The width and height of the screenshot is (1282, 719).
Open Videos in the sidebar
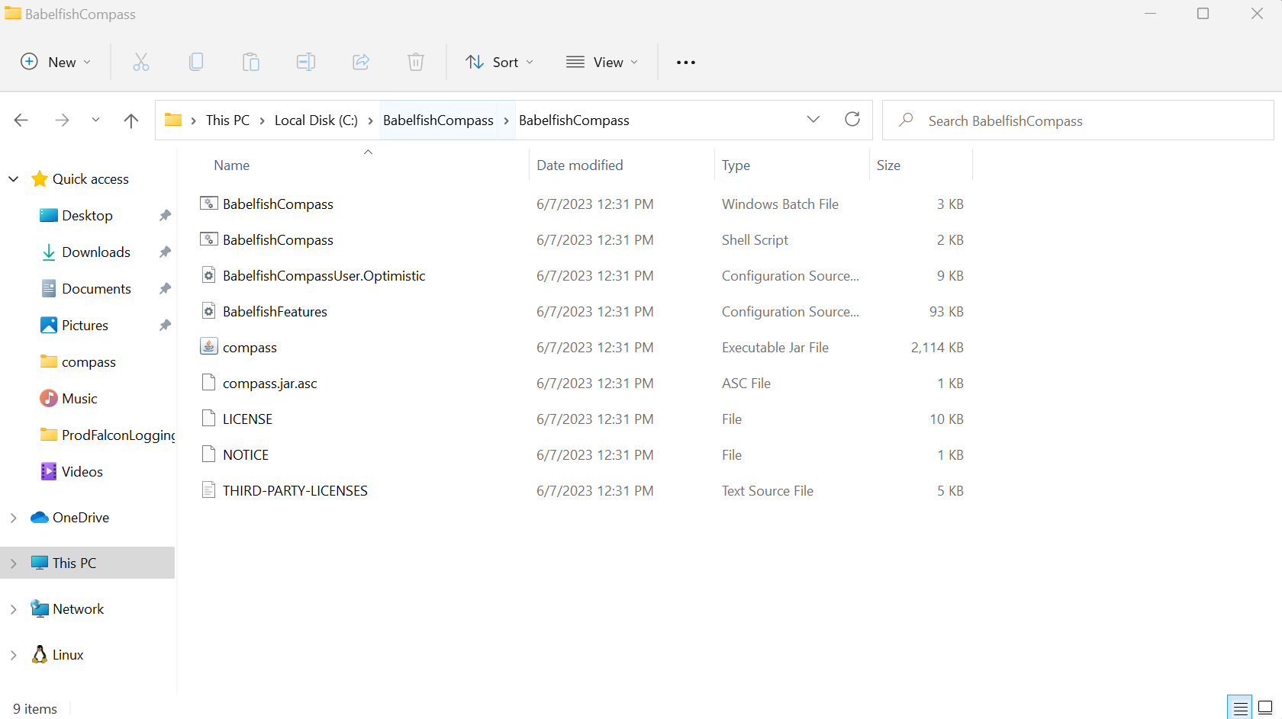(82, 472)
